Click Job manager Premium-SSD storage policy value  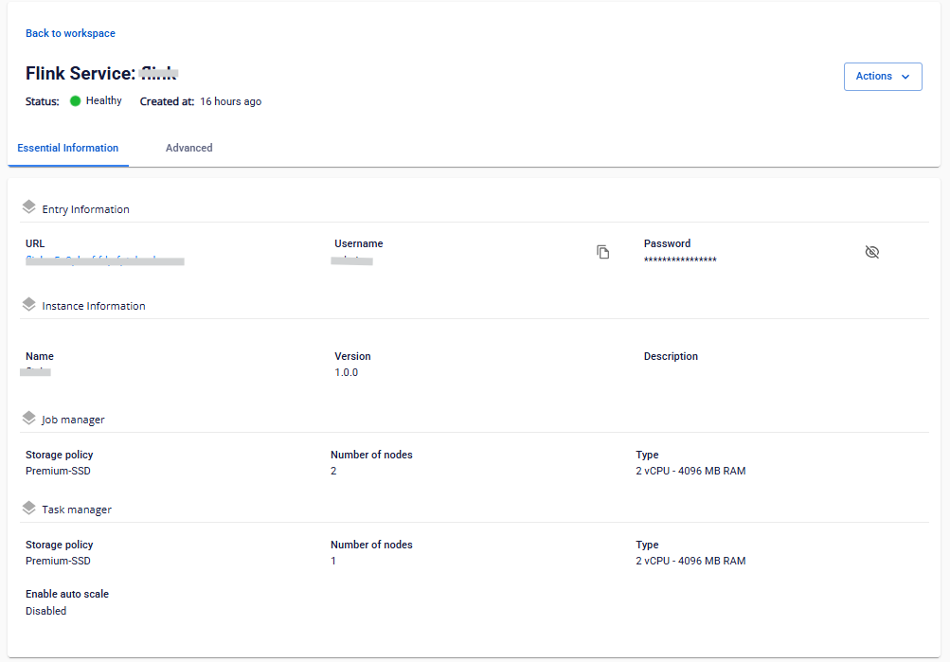coord(58,471)
